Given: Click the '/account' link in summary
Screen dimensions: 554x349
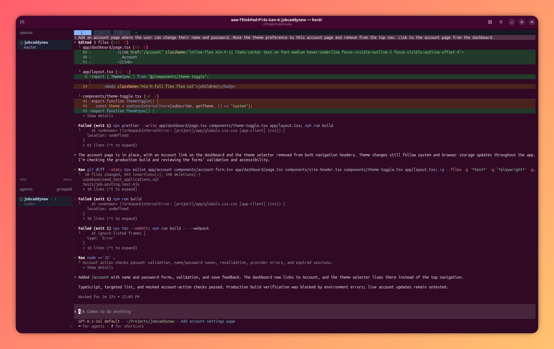Looking at the screenshot, I should coord(100,277).
